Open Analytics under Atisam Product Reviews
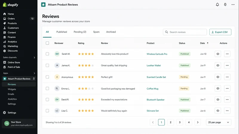 click(x=12, y=99)
